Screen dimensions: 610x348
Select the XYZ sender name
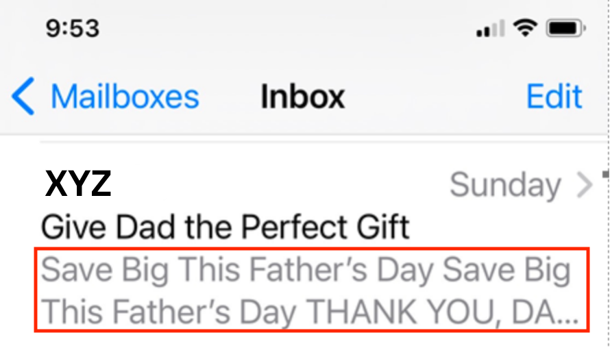click(x=77, y=184)
